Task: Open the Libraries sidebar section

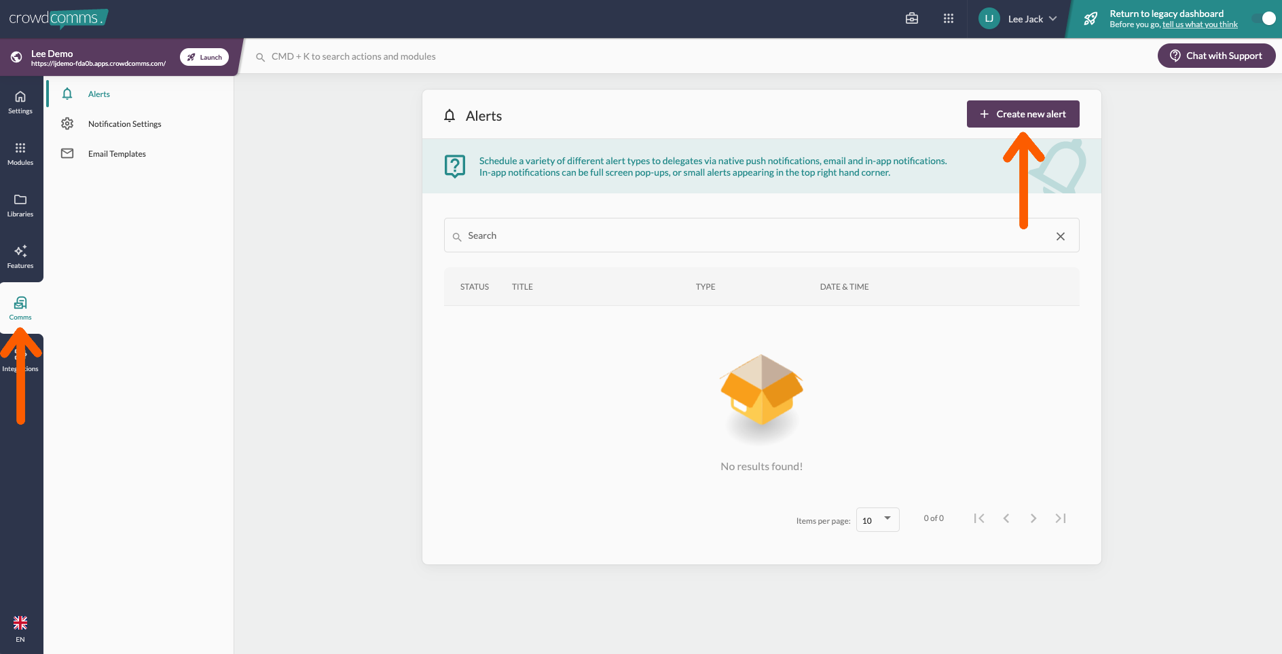Action: [20, 205]
